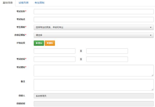Select the IP地址段 end address field
The height and width of the screenshot is (107, 155).
point(107,51)
